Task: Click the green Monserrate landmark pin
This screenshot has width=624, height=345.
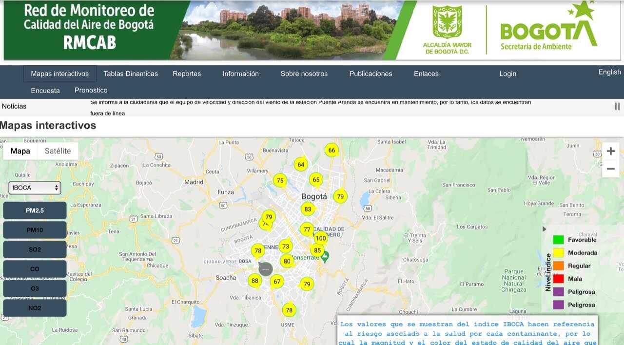Action: (x=325, y=255)
